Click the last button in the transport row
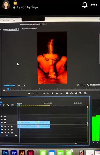 tap(85, 93)
